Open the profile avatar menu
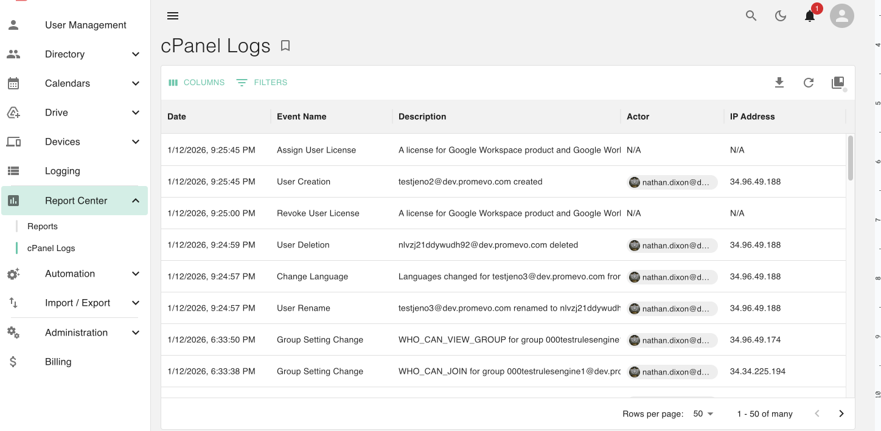Screen dimensions: 881x431 (x=841, y=16)
